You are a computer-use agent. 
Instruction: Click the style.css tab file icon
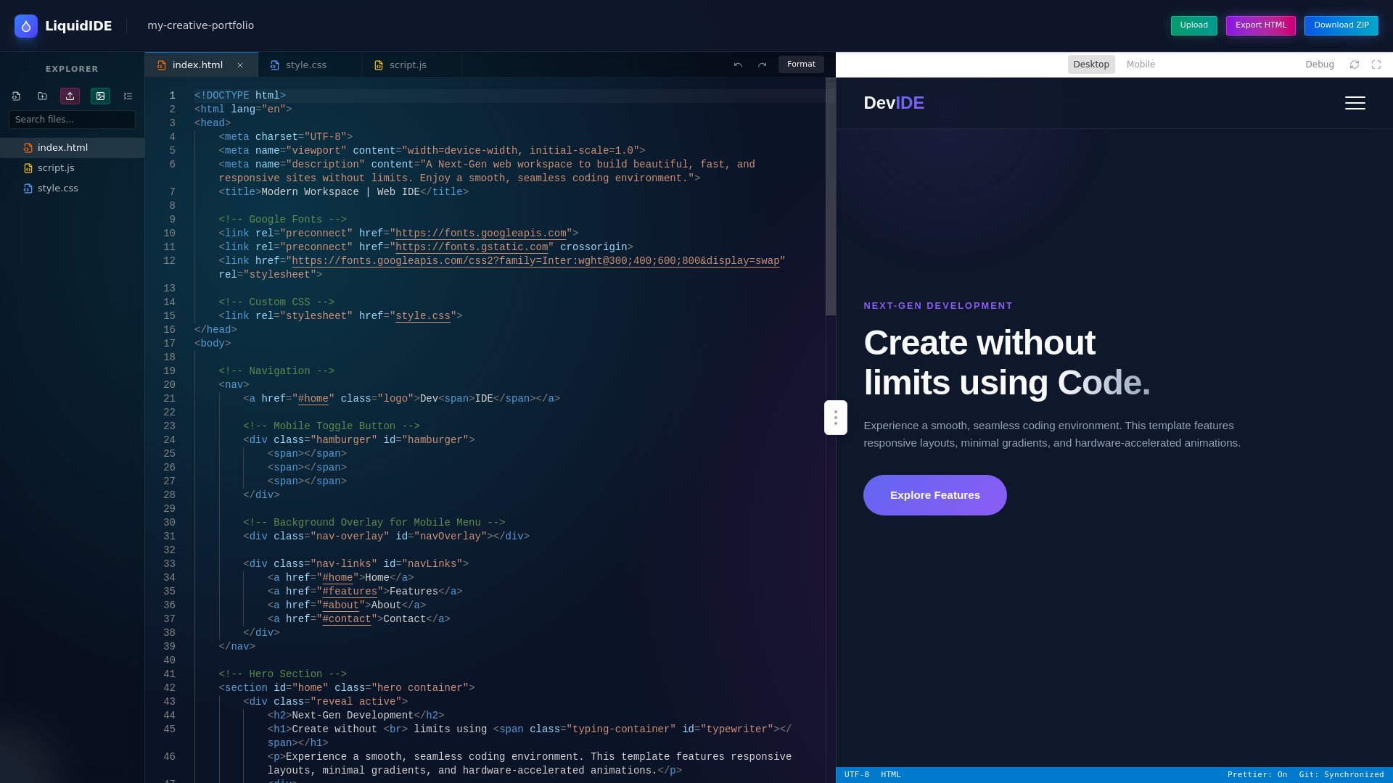[x=274, y=65]
